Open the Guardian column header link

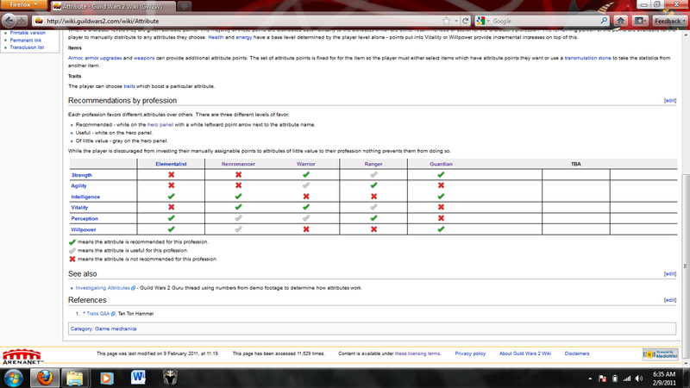pos(441,164)
